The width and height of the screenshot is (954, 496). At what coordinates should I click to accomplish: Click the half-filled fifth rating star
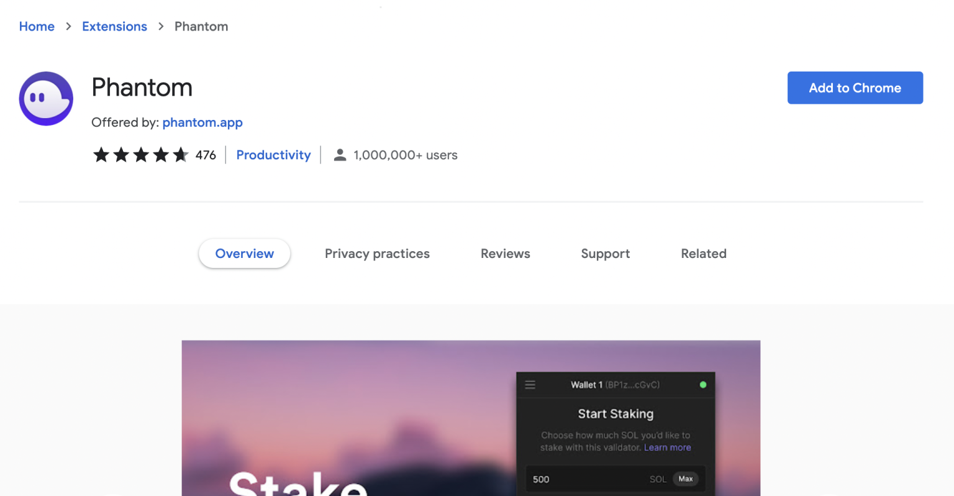pyautogui.click(x=181, y=155)
